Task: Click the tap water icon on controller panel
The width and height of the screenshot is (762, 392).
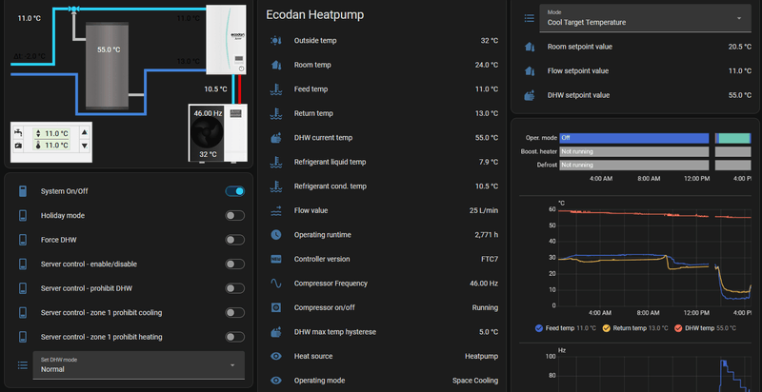Action: point(18,133)
